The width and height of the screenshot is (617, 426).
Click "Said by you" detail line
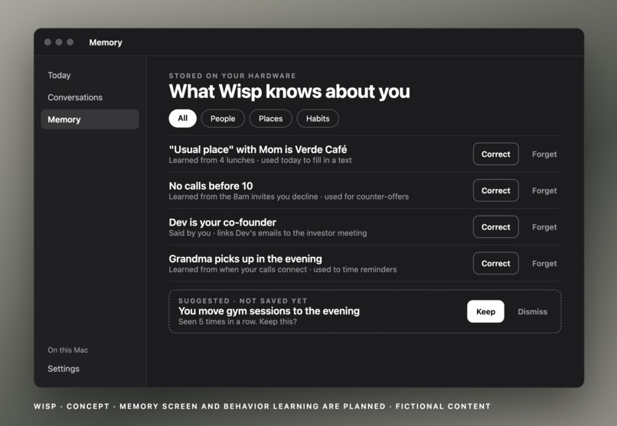pyautogui.click(x=268, y=233)
